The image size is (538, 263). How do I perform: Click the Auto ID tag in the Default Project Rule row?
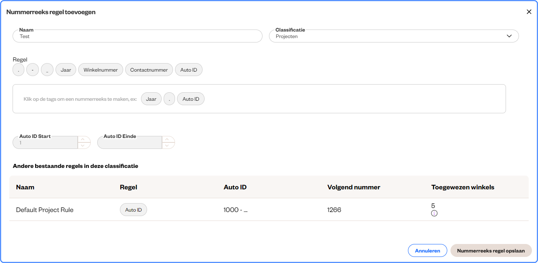pos(133,210)
